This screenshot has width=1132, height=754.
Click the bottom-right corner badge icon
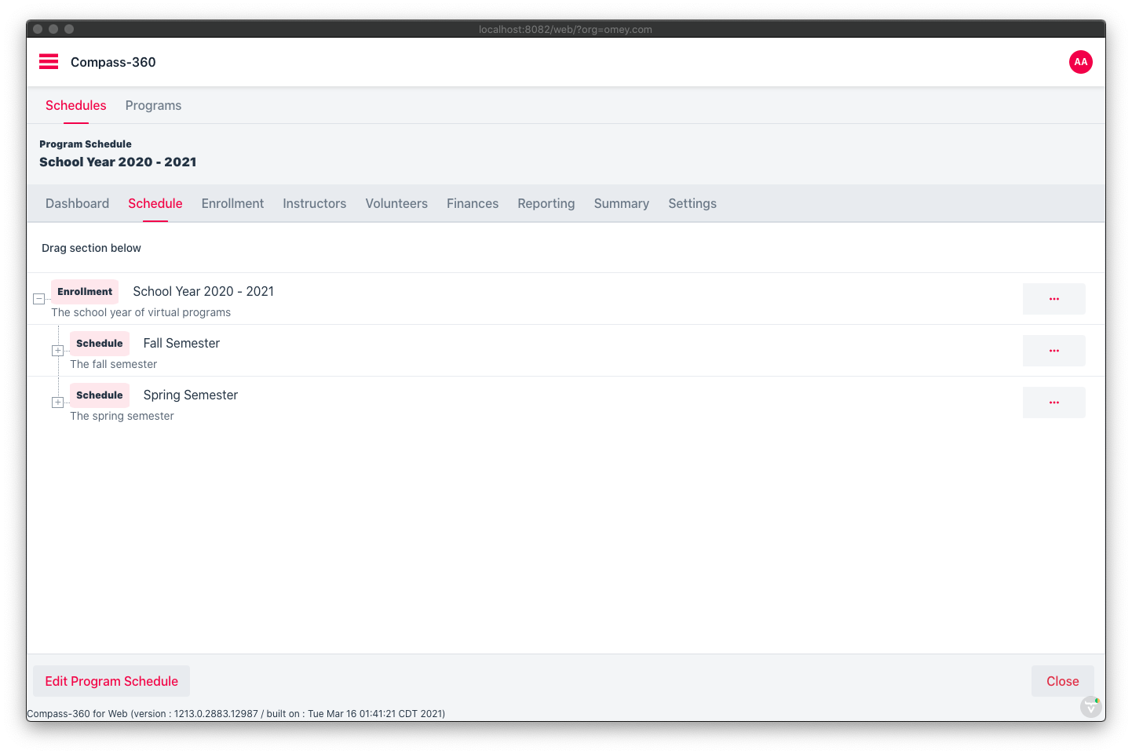1090,707
